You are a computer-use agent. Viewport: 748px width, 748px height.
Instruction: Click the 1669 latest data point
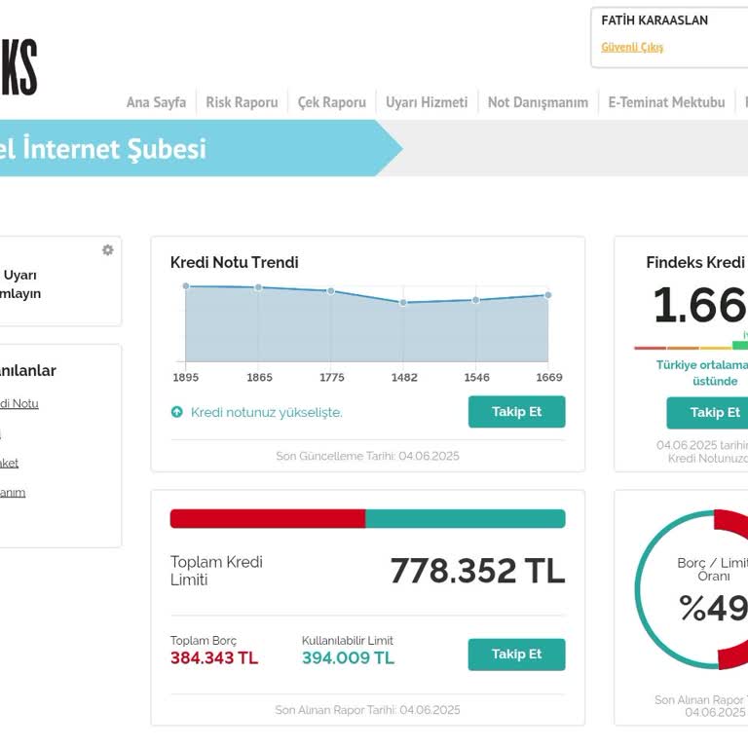pyautogui.click(x=548, y=295)
